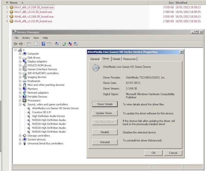Click the Properties toolbar icon
The width and height of the screenshot is (206, 171).
click(x=36, y=44)
